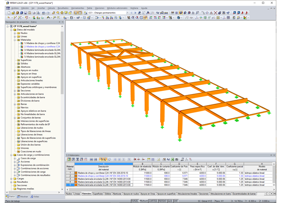Click the table horizontal scrollbar

point(140,189)
